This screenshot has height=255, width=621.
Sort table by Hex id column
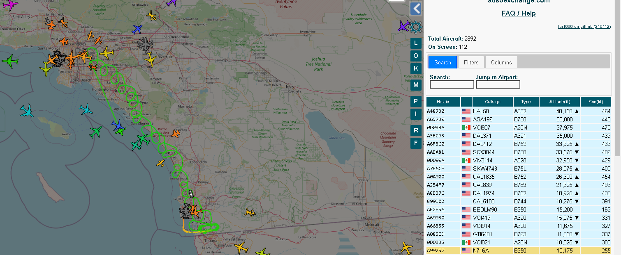443,102
